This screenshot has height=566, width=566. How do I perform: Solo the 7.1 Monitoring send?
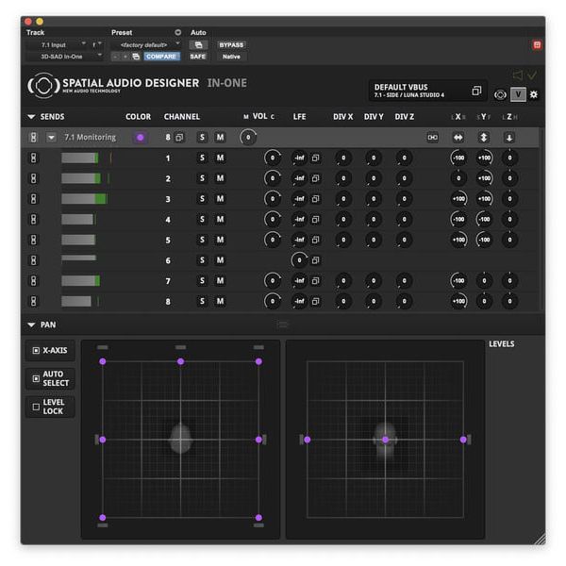(202, 137)
